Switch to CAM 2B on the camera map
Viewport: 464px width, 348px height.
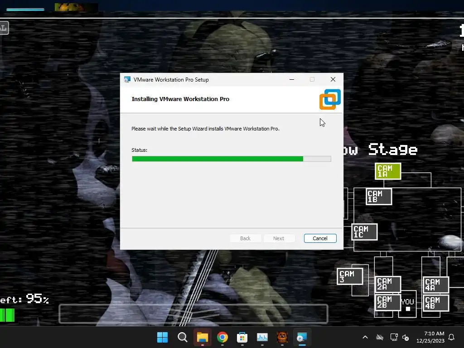pyautogui.click(x=388, y=302)
